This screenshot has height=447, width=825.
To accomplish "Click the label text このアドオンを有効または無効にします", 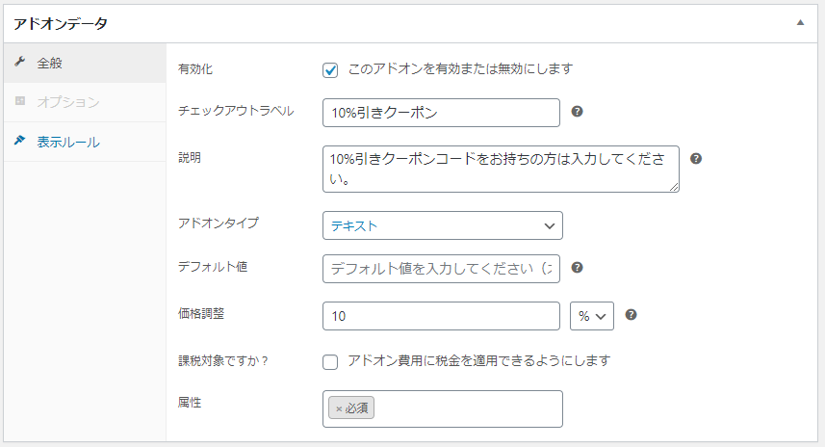I will 460,69.
